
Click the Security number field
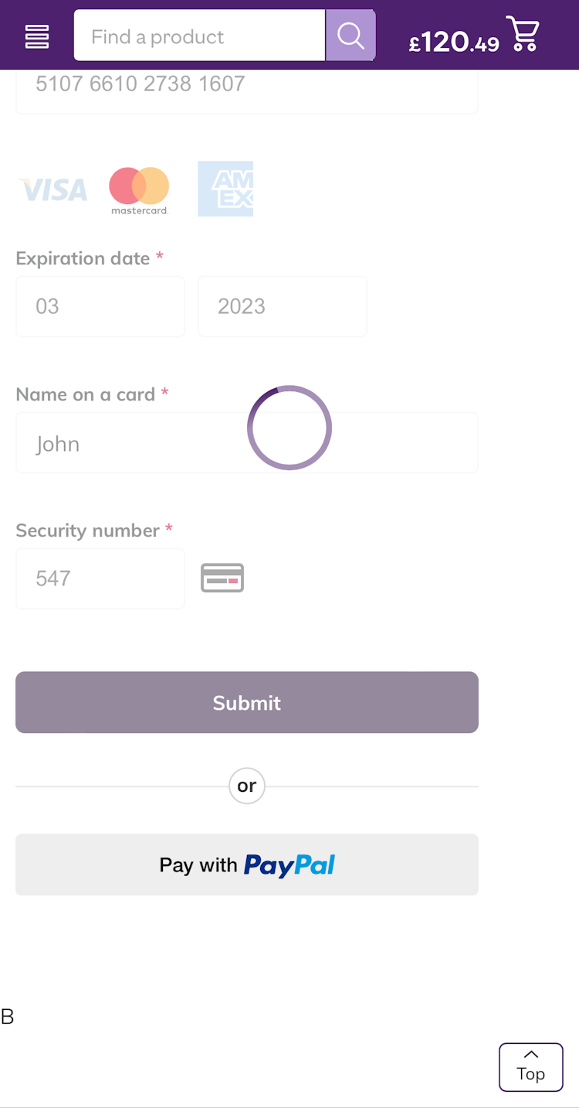[100, 578]
